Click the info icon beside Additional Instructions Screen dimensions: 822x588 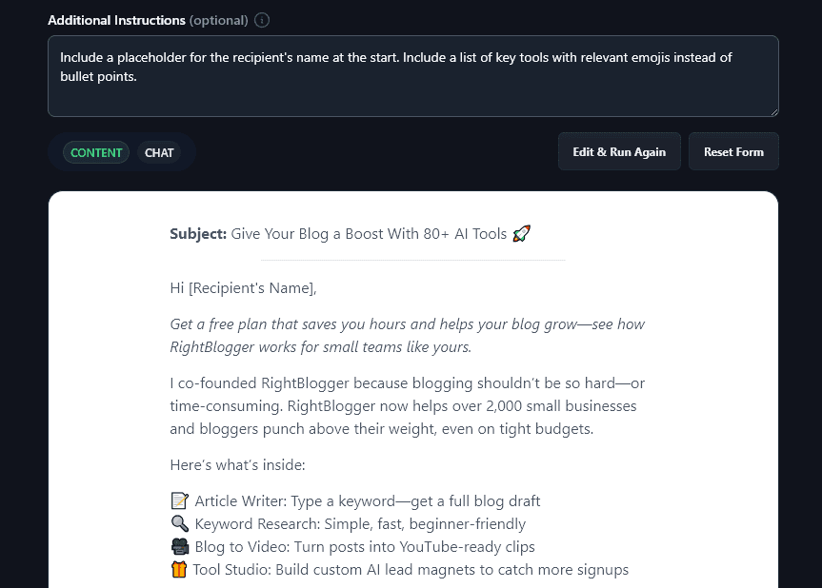click(x=261, y=20)
